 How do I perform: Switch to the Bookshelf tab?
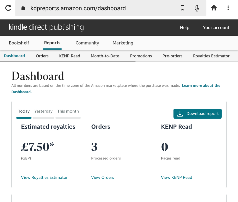pos(19,43)
